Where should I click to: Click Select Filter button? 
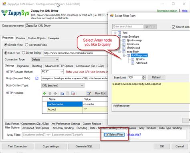(x=114, y=135)
